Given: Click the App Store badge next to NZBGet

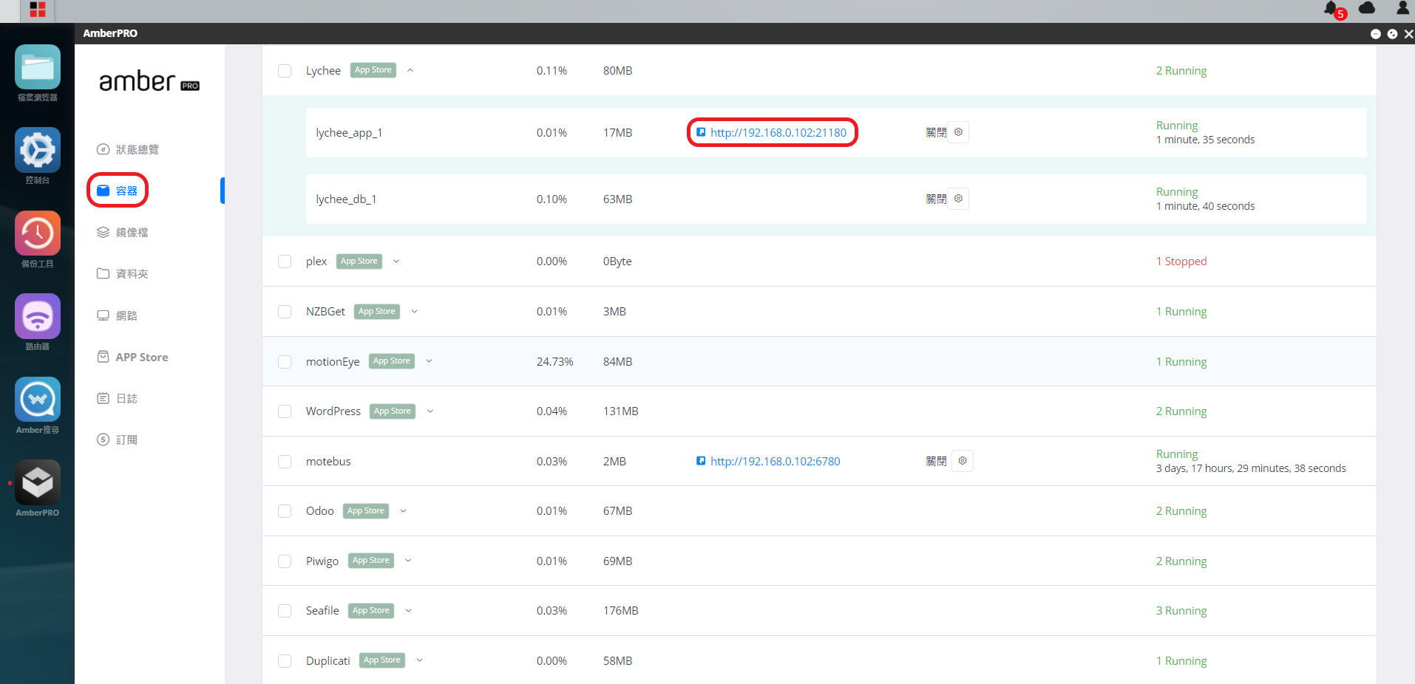Looking at the screenshot, I should point(377,312).
